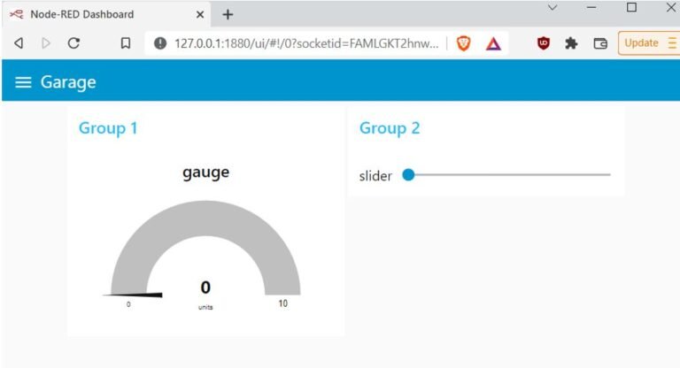Open uBlock Origin extension icon
680x368 pixels.
[x=543, y=43]
